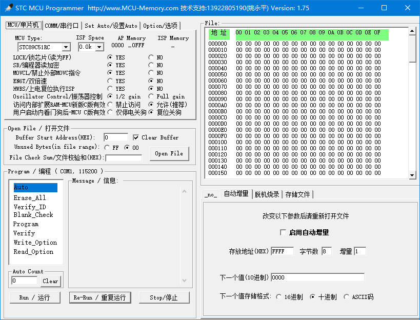Select Auto in program list

point(35,188)
